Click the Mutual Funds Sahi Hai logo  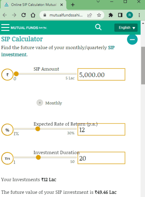(x=29, y=28)
